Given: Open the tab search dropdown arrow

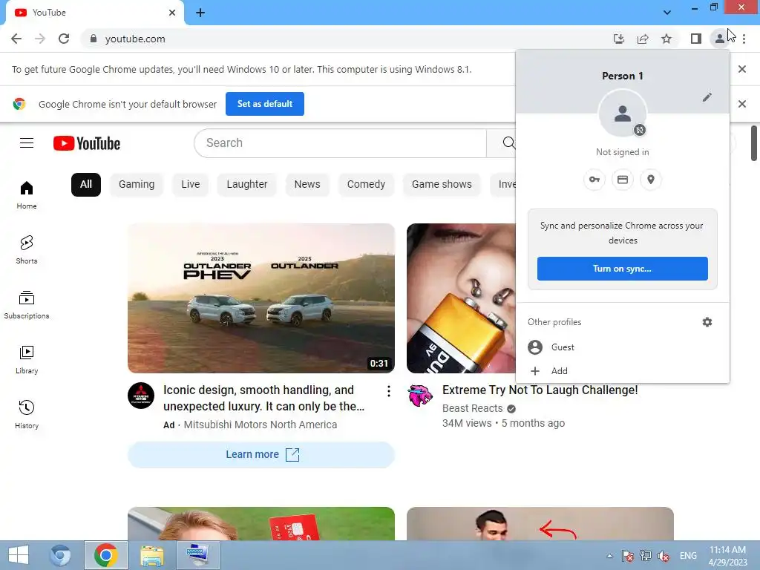Looking at the screenshot, I should click(667, 13).
